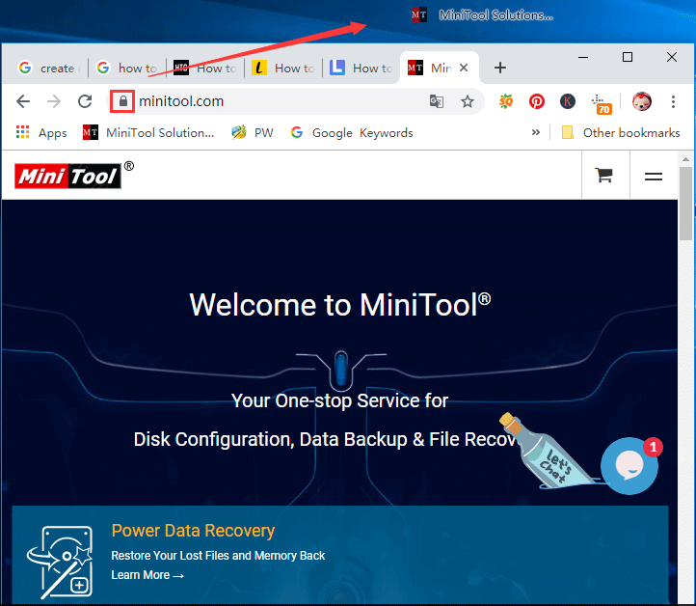Expand the hidden bookmarks chevron
696x606 pixels.
(536, 132)
